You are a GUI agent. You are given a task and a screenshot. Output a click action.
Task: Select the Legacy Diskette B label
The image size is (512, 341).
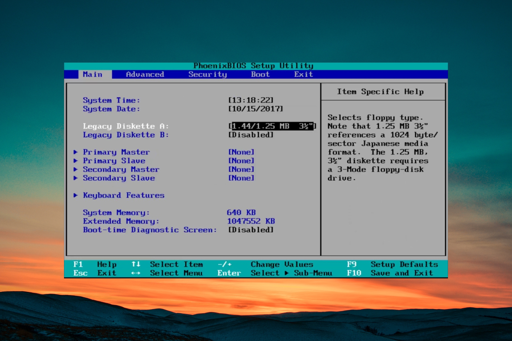click(x=126, y=135)
